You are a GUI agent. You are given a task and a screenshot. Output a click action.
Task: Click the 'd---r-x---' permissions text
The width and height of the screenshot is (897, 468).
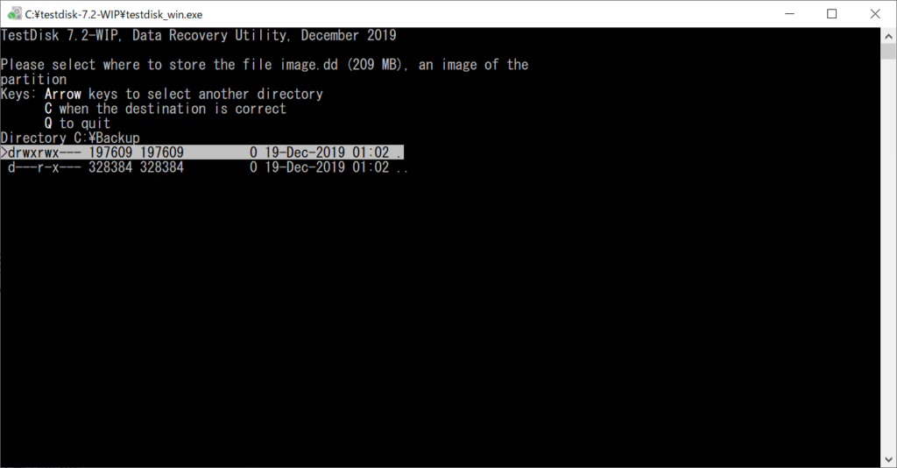click(x=44, y=167)
